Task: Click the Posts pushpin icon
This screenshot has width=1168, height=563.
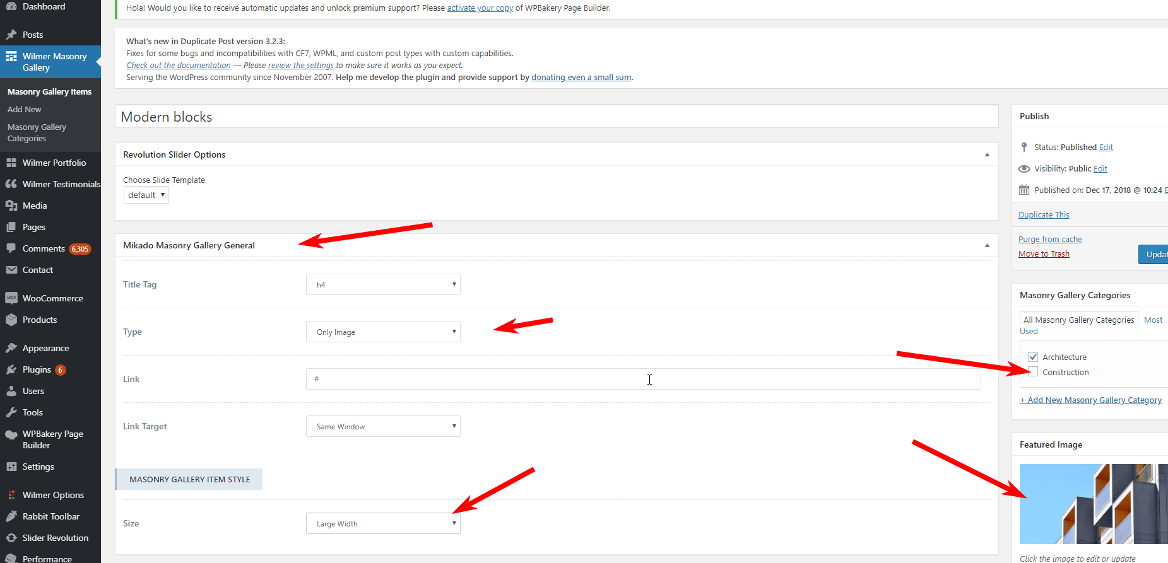Action: [11, 35]
